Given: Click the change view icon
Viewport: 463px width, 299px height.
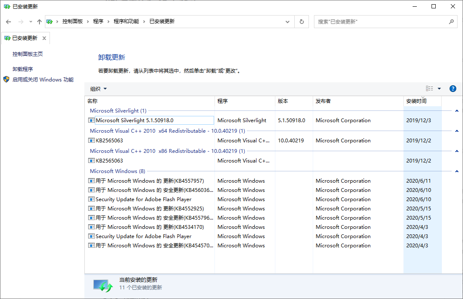Looking at the screenshot, I should point(429,88).
